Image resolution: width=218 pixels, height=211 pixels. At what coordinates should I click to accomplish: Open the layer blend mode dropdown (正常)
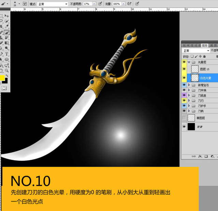(196, 51)
